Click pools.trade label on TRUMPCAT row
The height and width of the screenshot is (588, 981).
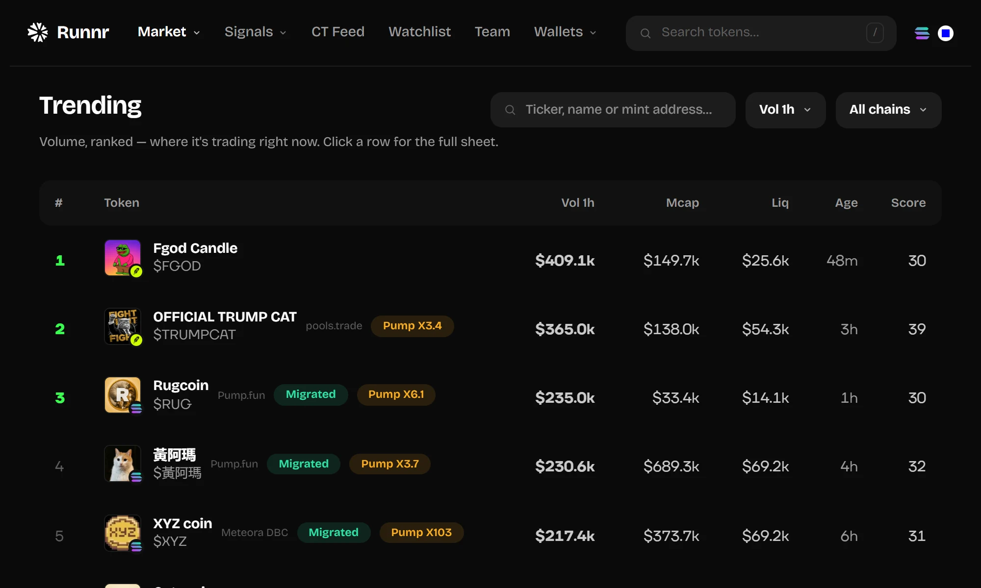(334, 326)
